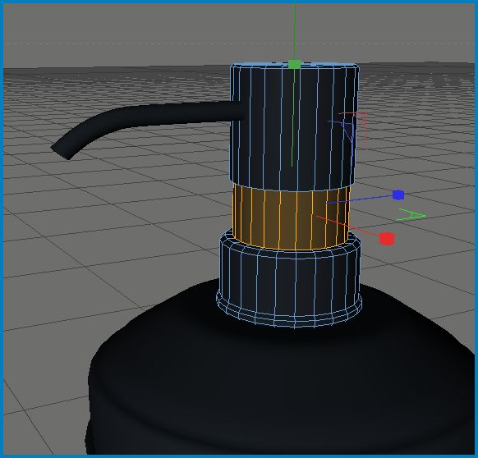Click the green Y-axis handle atop cylinder
The width and height of the screenshot is (478, 458).
[294, 64]
